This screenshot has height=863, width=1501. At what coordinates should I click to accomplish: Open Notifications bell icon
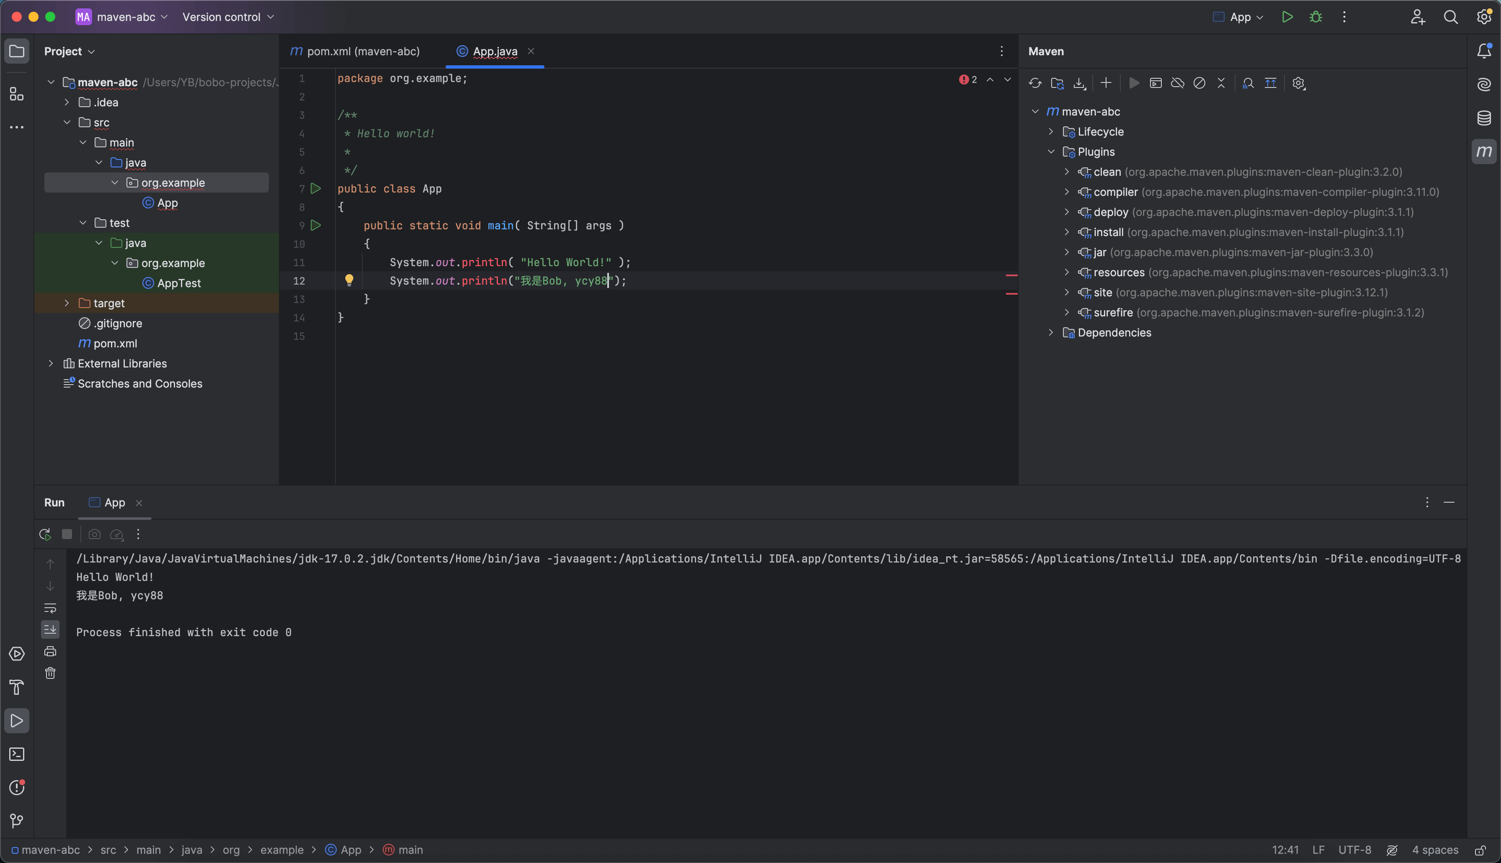tap(1484, 51)
